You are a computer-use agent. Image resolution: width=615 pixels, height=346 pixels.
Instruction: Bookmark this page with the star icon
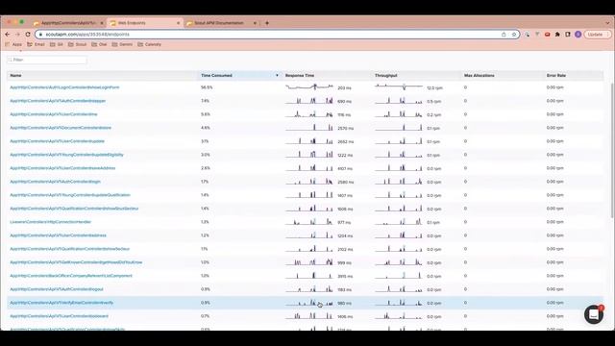(514, 35)
